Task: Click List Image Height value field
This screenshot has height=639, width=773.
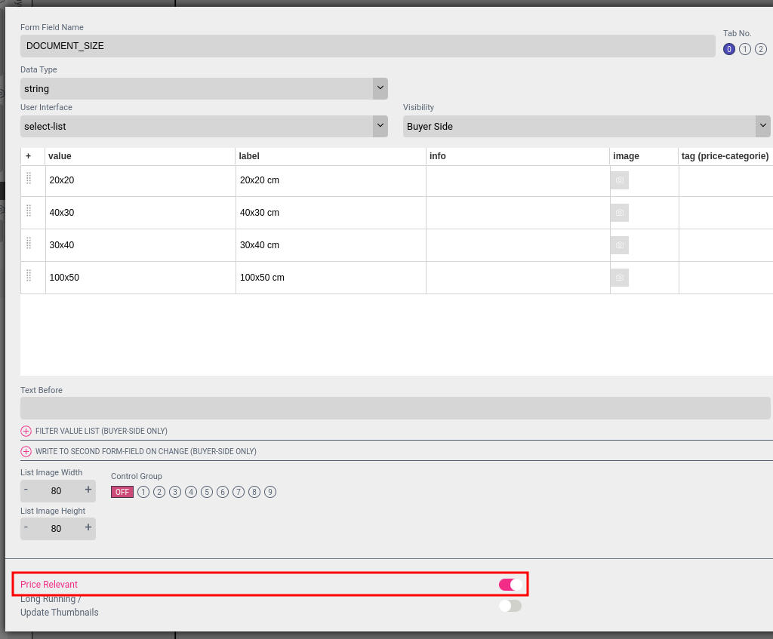Action: pos(56,529)
